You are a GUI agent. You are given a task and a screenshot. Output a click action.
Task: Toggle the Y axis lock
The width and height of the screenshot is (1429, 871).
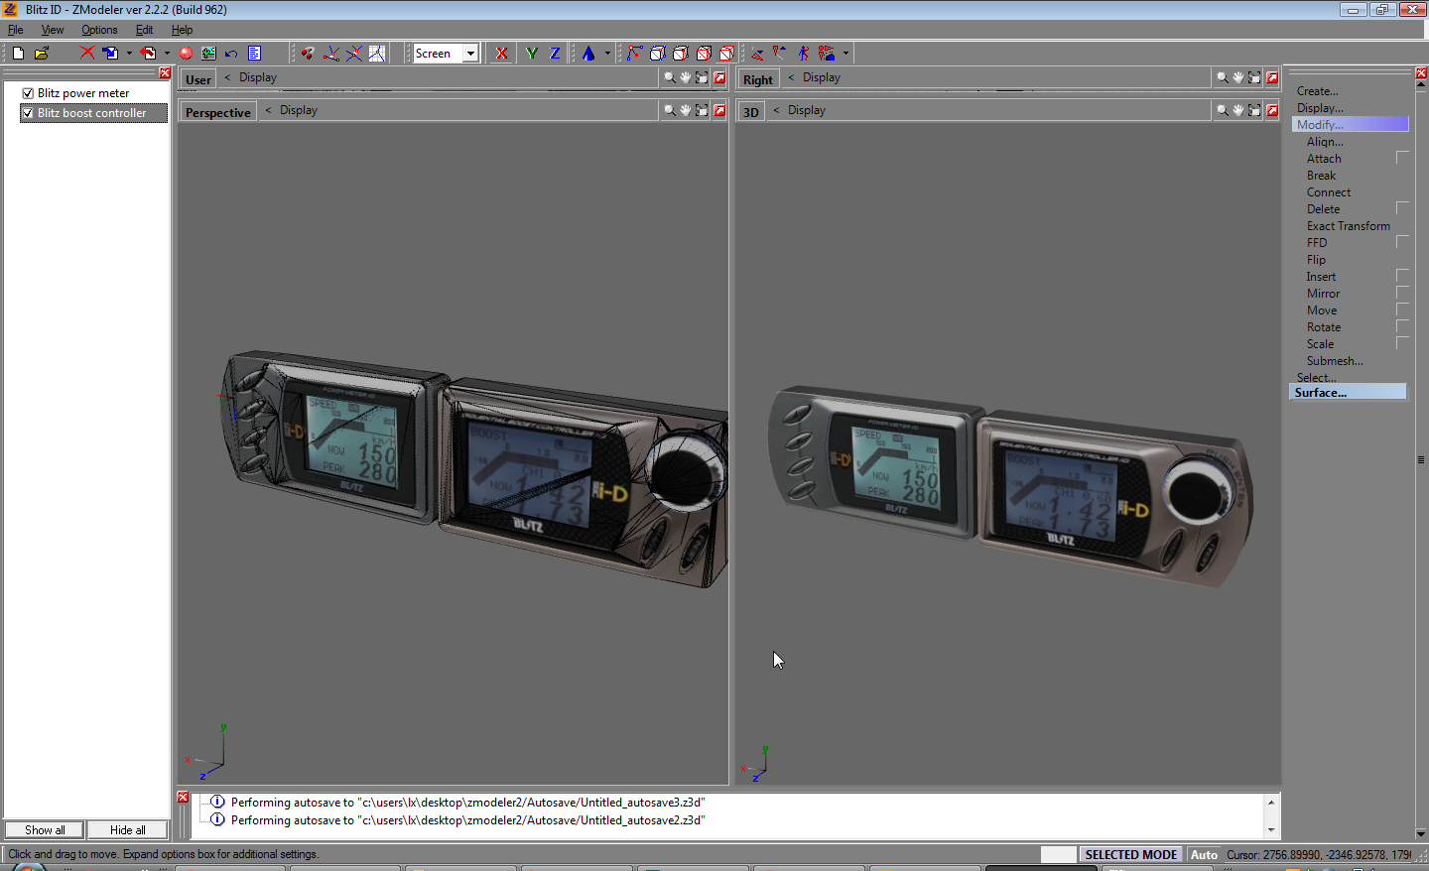click(x=532, y=53)
